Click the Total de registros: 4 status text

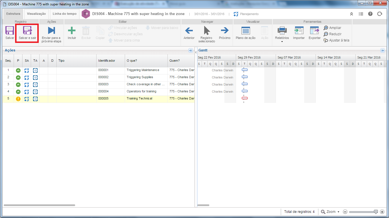(x=299, y=212)
